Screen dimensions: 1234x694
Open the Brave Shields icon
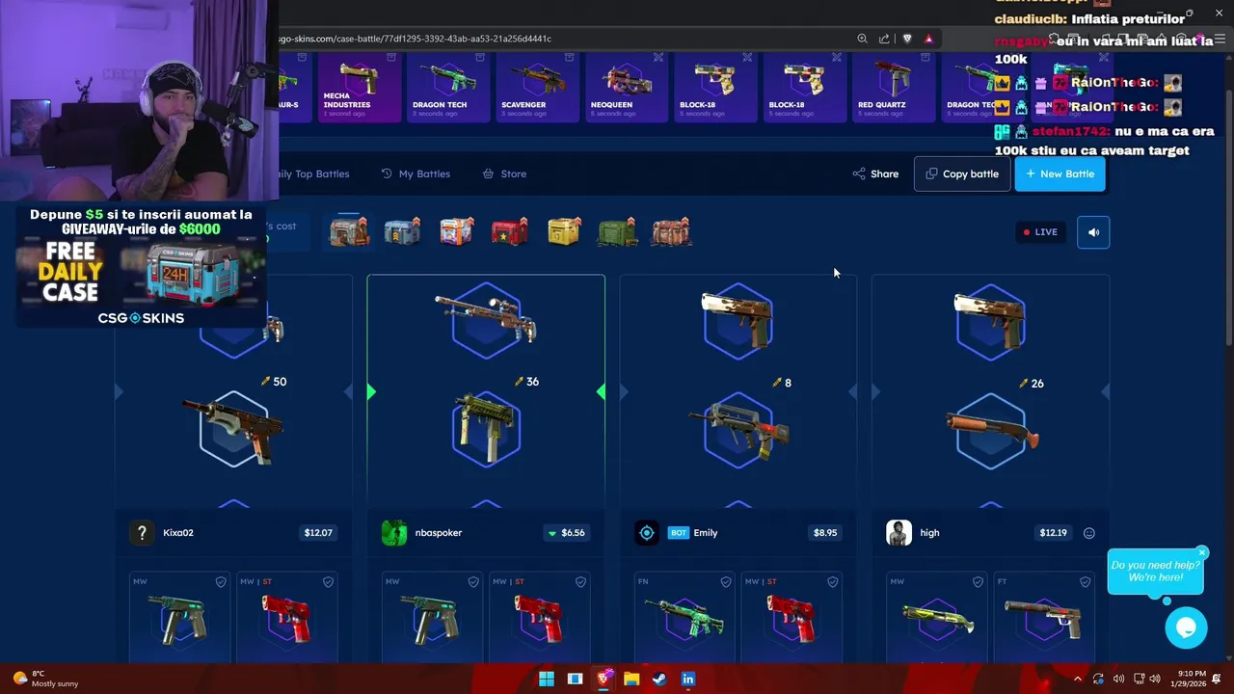coord(907,39)
